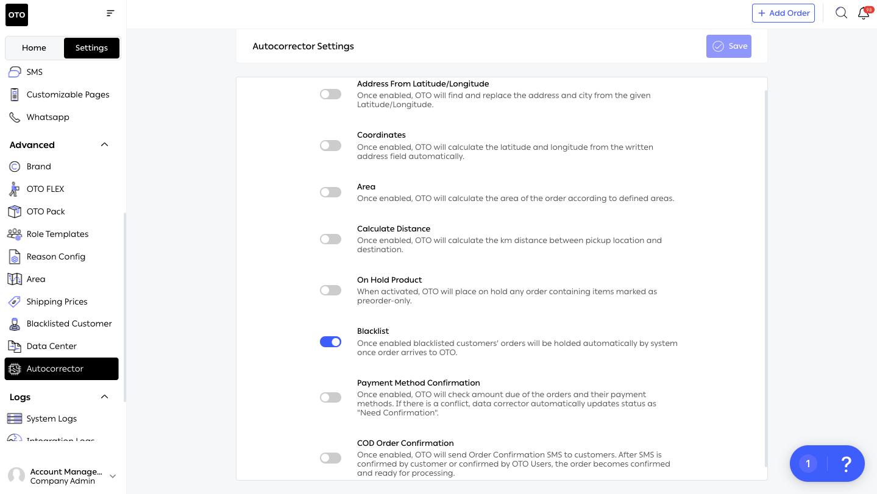Open Account Manager dropdown
Image resolution: width=877 pixels, height=494 pixels.
pos(112,476)
